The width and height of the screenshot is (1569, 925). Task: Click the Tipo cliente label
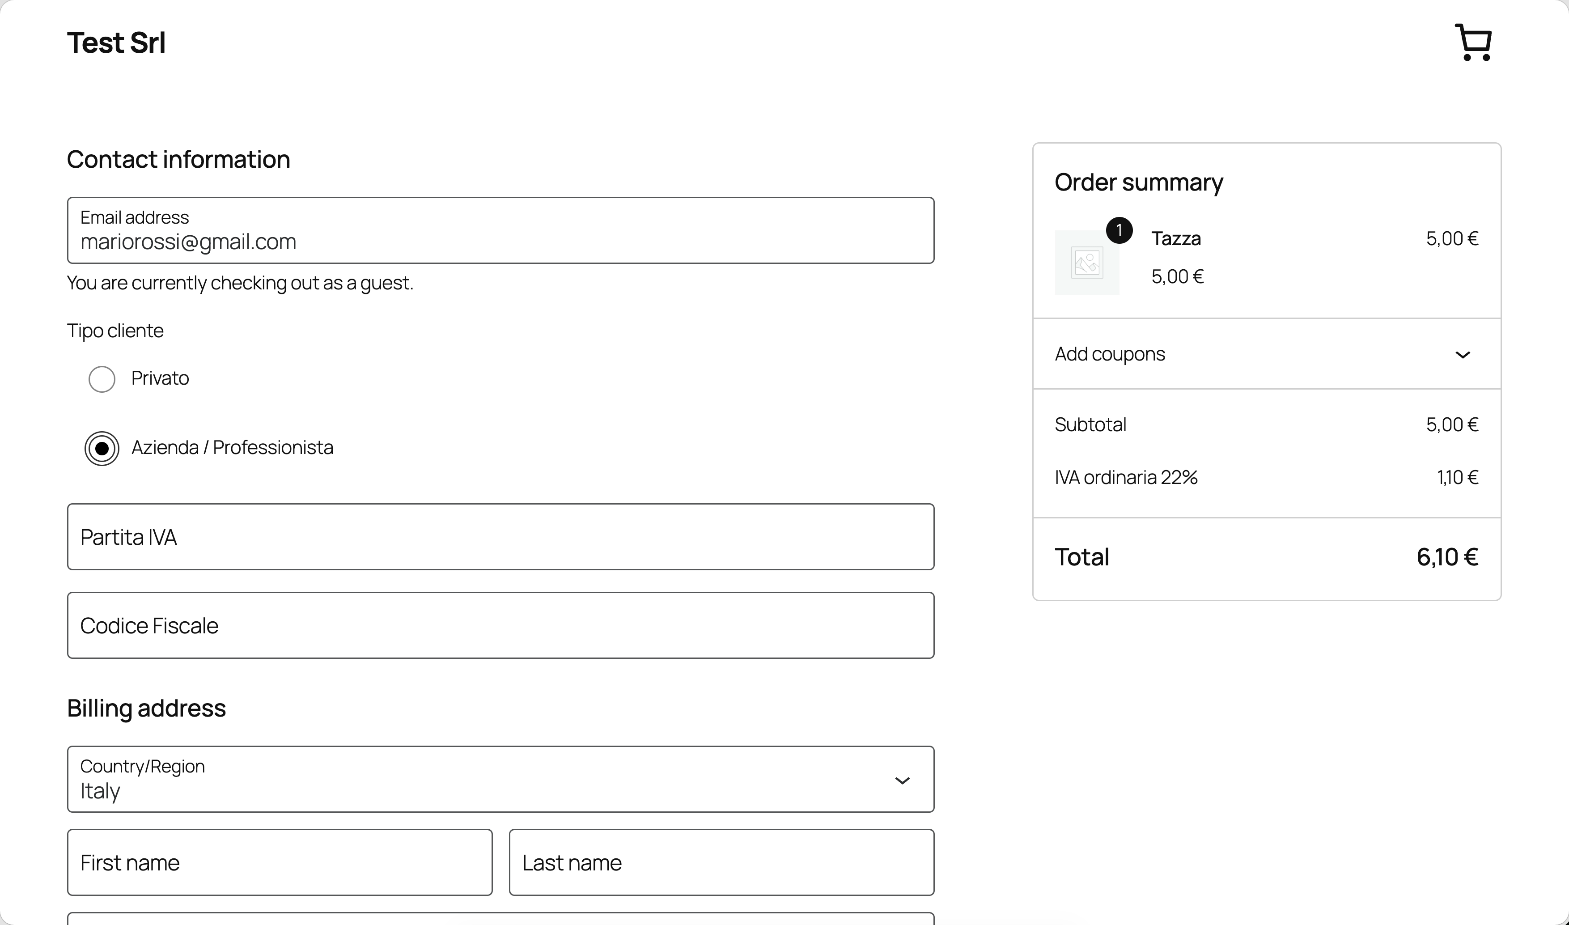pos(115,331)
